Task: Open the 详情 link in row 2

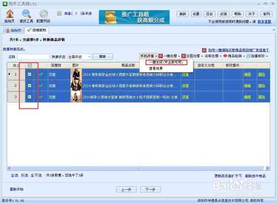Action: (185, 86)
